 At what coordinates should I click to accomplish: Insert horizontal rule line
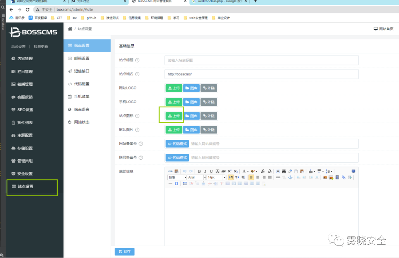[170, 183]
